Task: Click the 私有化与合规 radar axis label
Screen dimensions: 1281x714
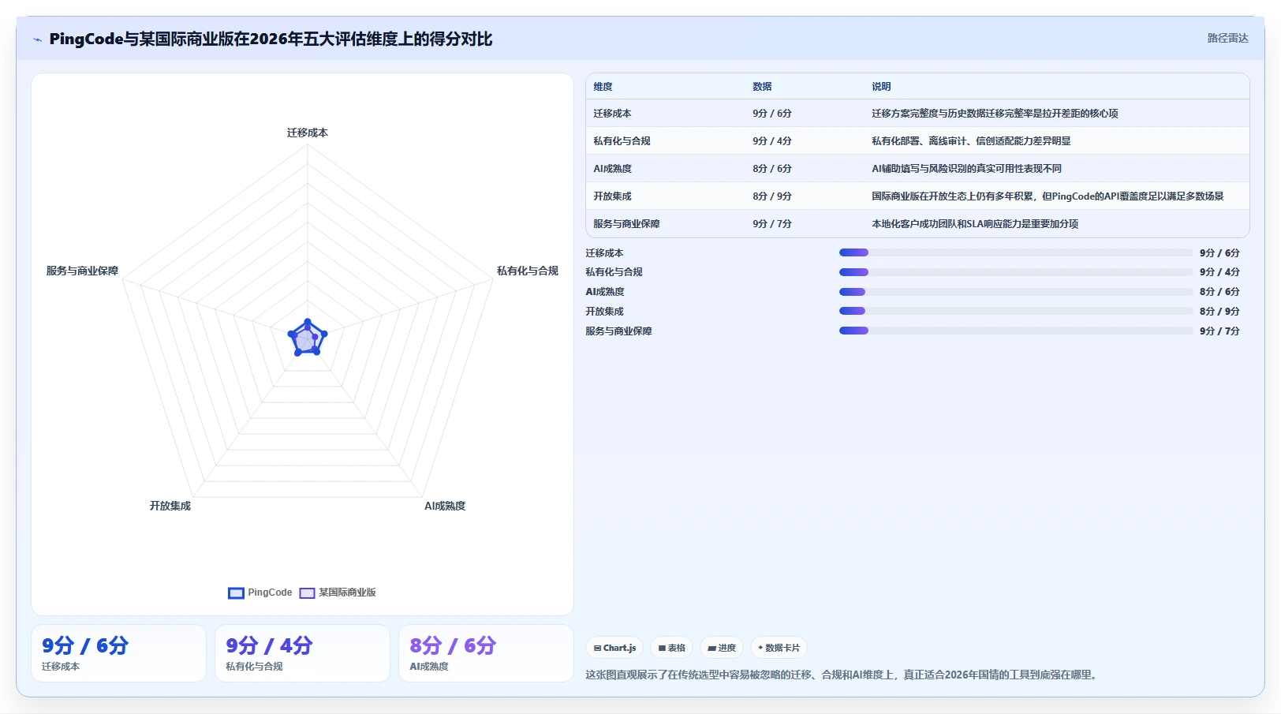Action: click(527, 271)
